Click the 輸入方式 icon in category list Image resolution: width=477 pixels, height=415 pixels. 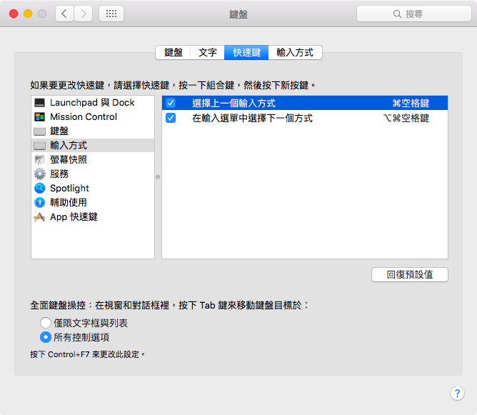pyautogui.click(x=39, y=146)
